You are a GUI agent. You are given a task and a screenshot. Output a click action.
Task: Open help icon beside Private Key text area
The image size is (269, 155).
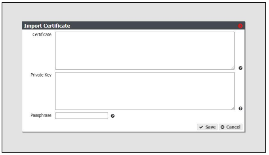click(x=240, y=109)
